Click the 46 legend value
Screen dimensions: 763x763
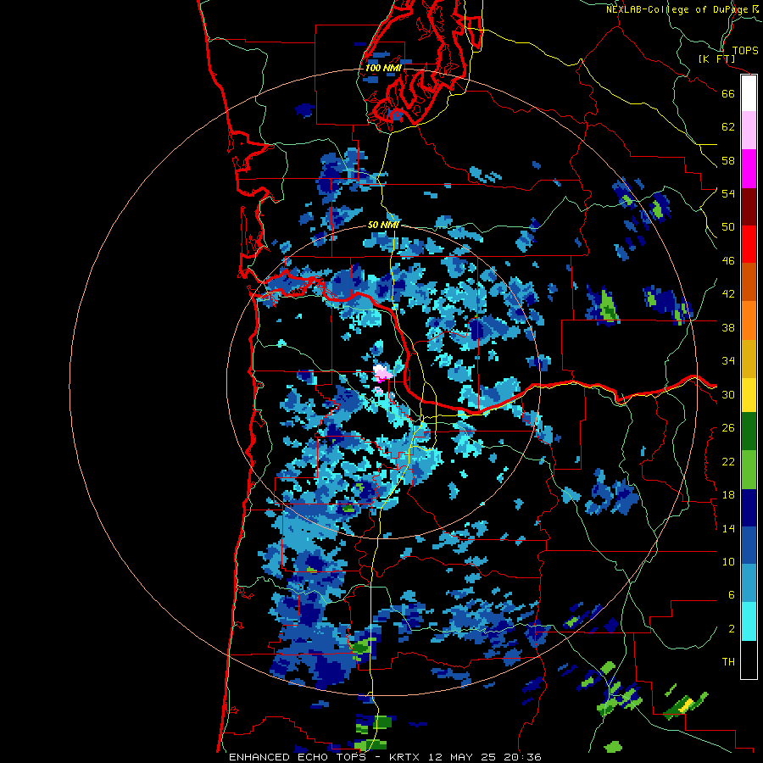[x=728, y=261]
